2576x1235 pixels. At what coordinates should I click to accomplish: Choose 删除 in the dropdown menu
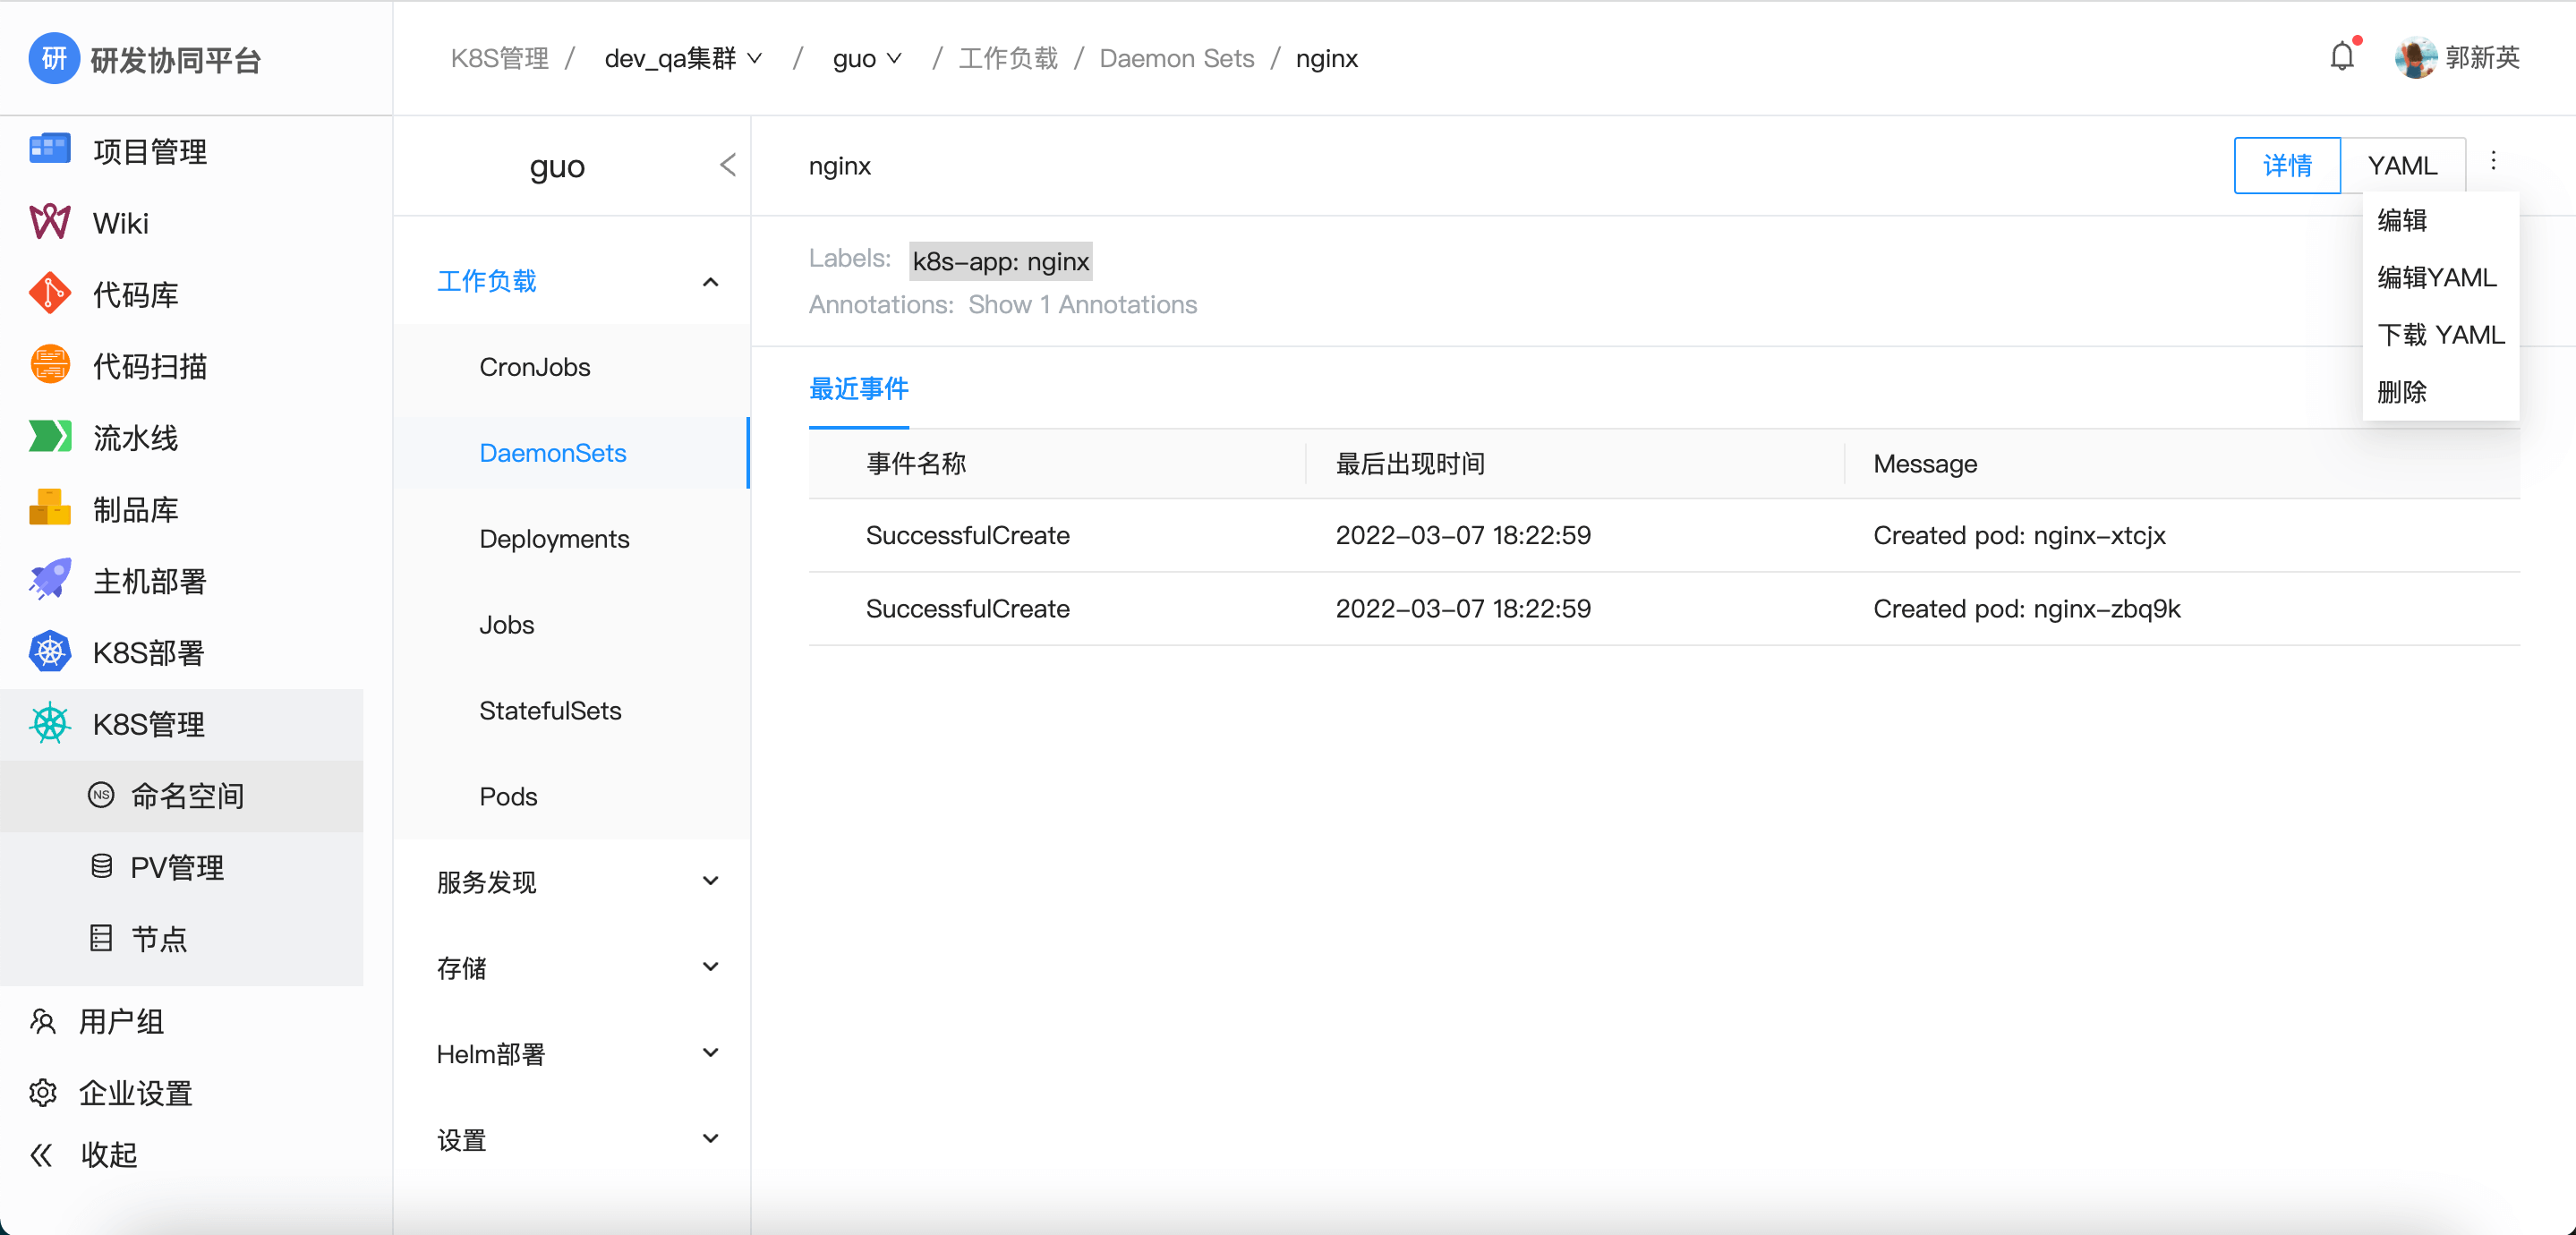pos(2402,392)
